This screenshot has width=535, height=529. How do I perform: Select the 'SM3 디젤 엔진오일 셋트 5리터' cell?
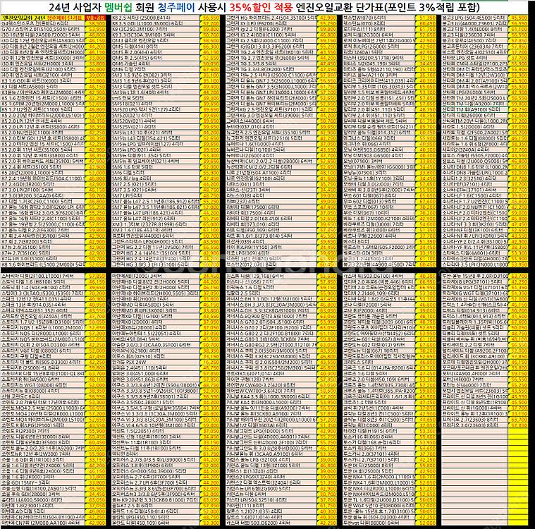coord(156,87)
